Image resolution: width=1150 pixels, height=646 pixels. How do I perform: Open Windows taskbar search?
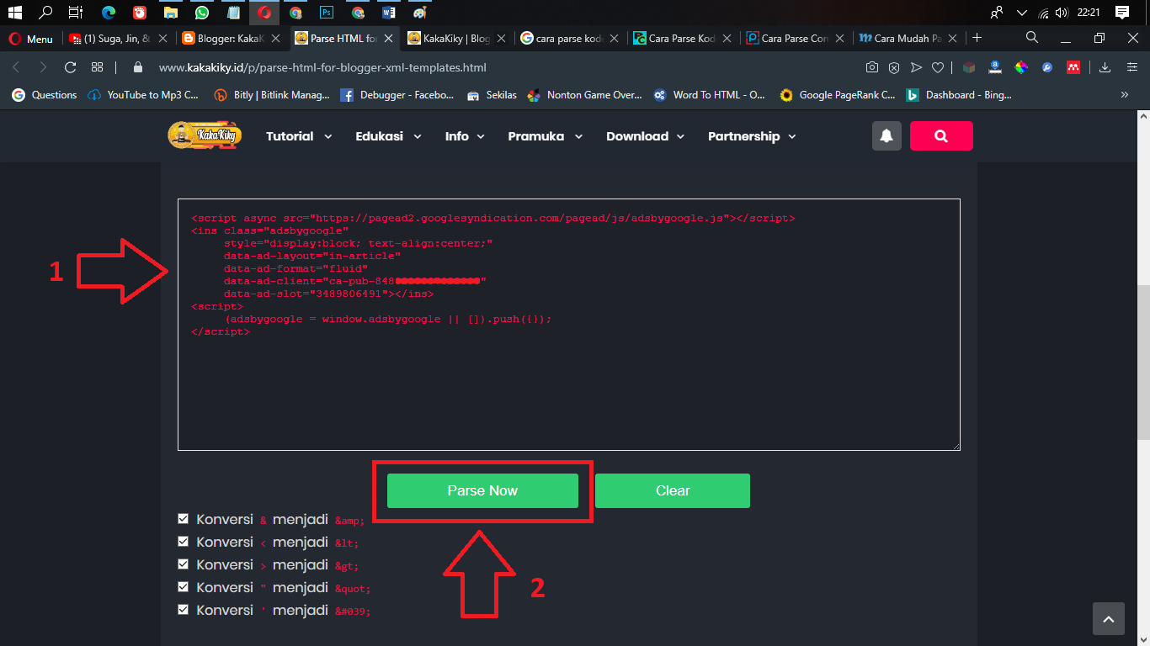(x=45, y=13)
